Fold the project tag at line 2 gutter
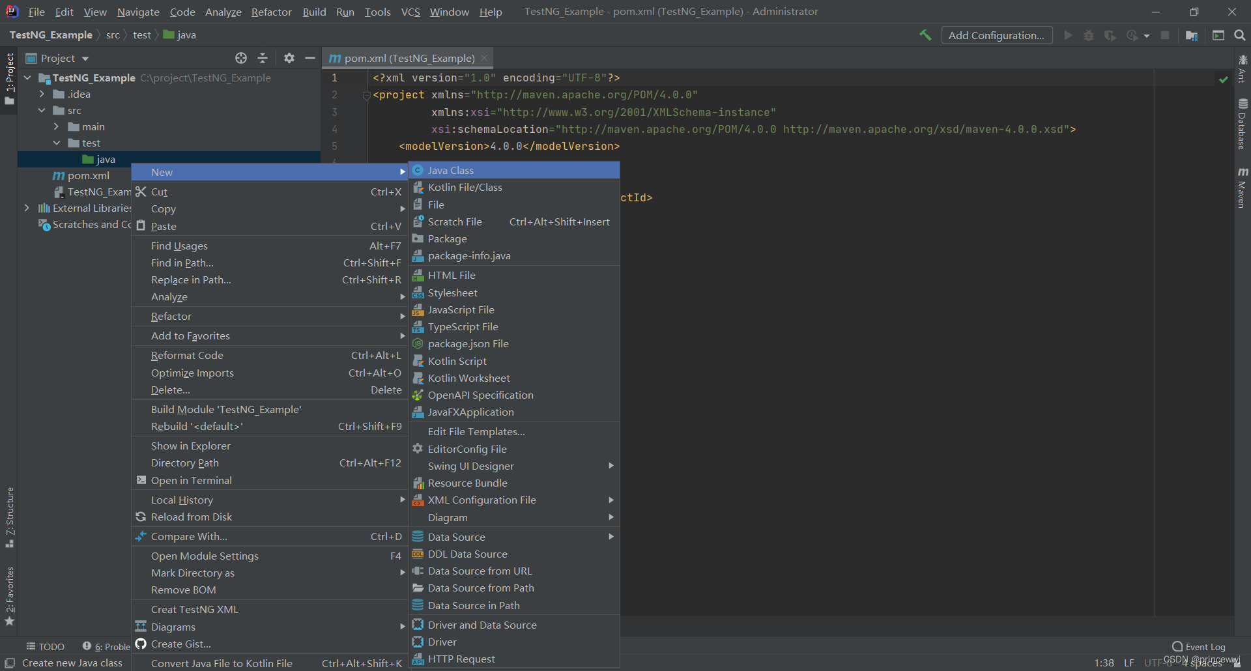Screen dimensions: 1251x671 click(x=366, y=95)
